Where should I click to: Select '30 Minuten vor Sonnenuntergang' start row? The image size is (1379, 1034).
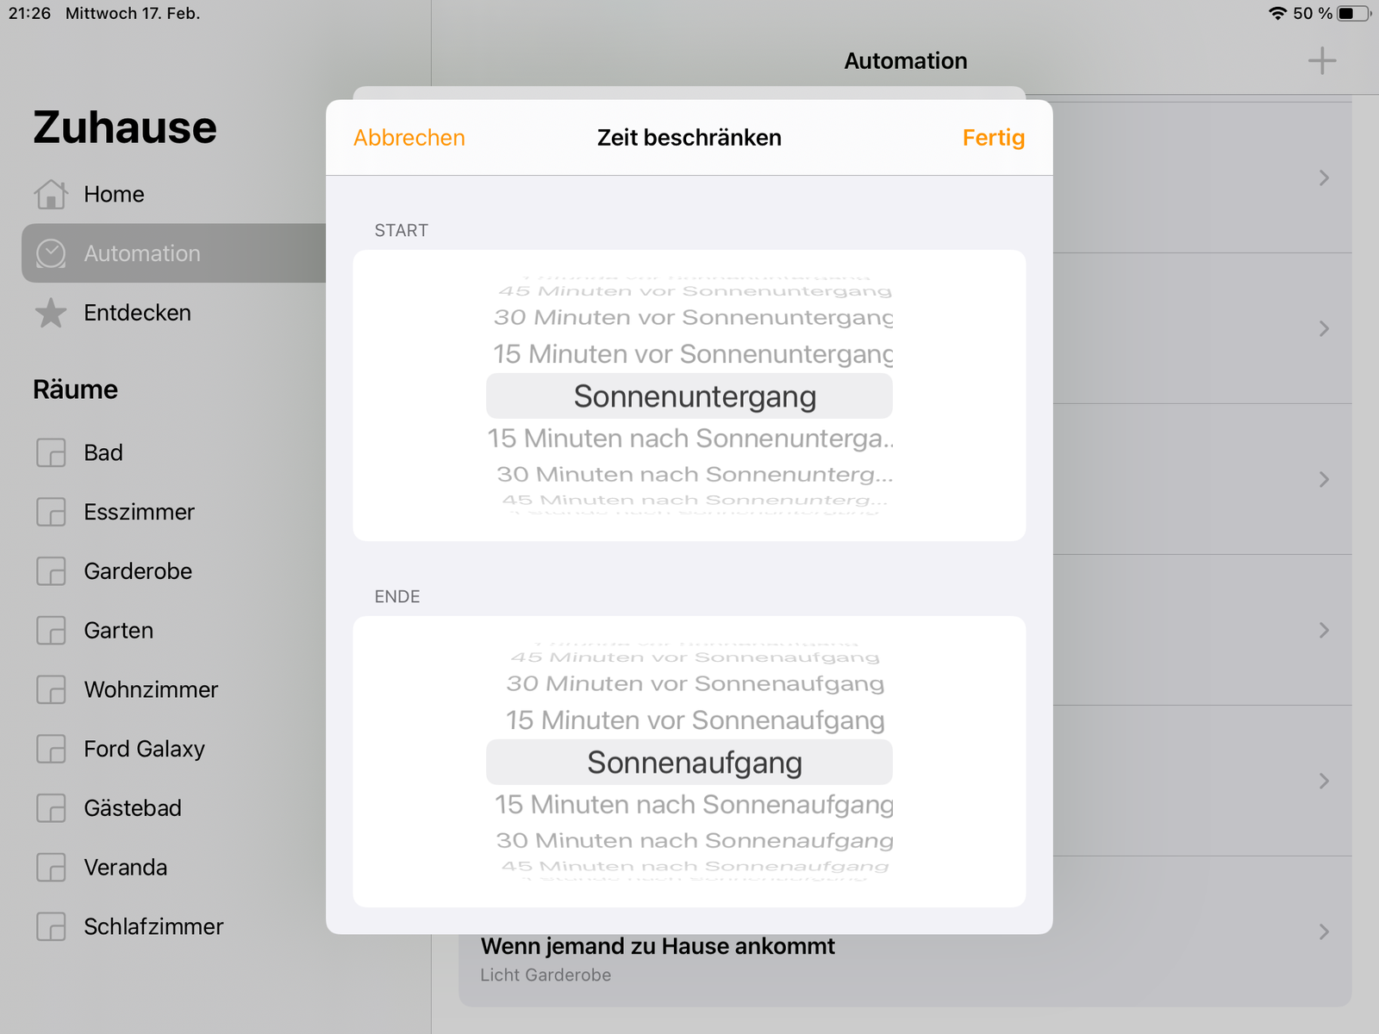692,318
